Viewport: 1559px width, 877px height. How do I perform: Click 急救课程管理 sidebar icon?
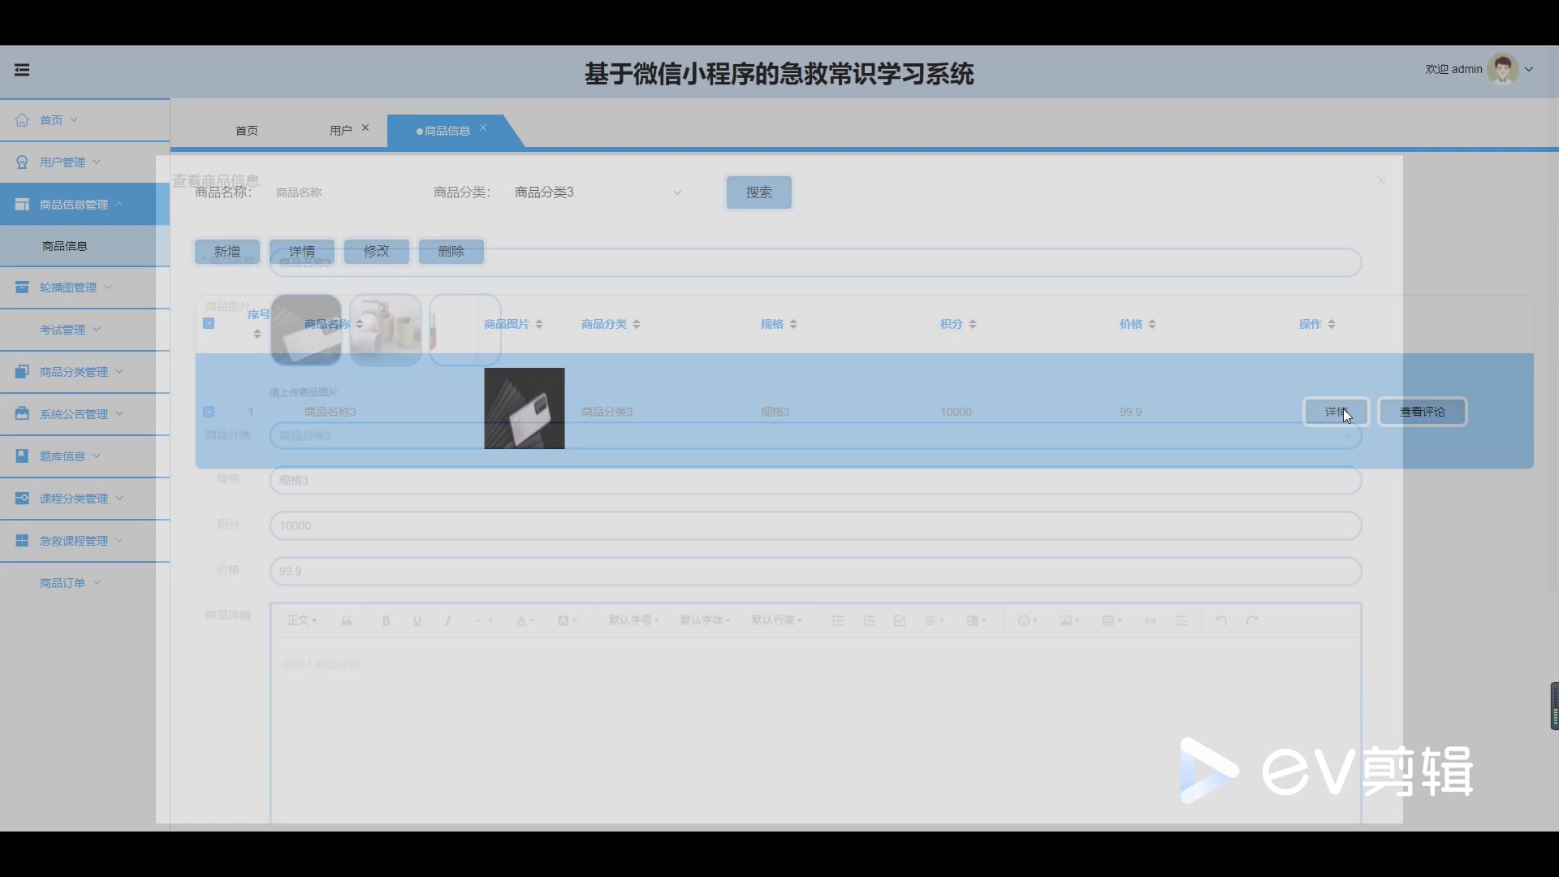[x=22, y=541]
